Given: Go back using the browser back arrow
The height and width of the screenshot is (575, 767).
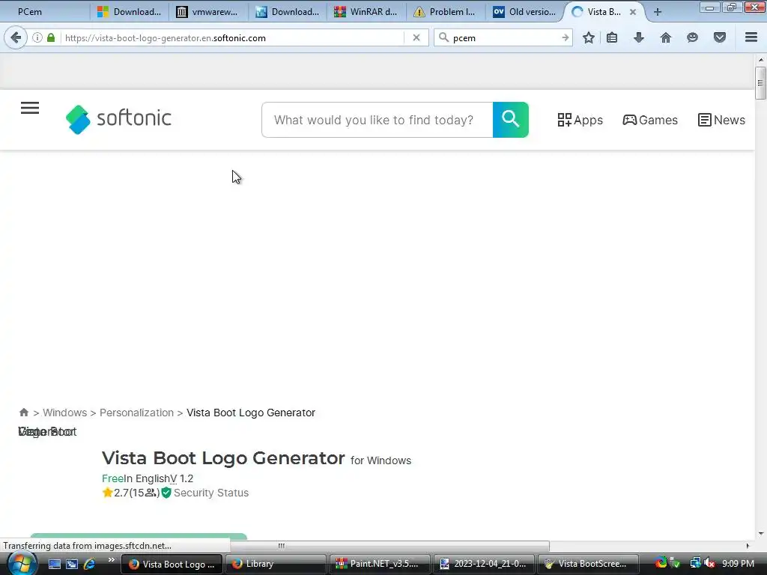Looking at the screenshot, I should (16, 37).
